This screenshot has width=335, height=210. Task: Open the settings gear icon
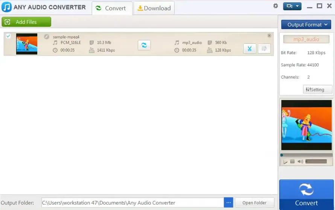[x=276, y=6]
